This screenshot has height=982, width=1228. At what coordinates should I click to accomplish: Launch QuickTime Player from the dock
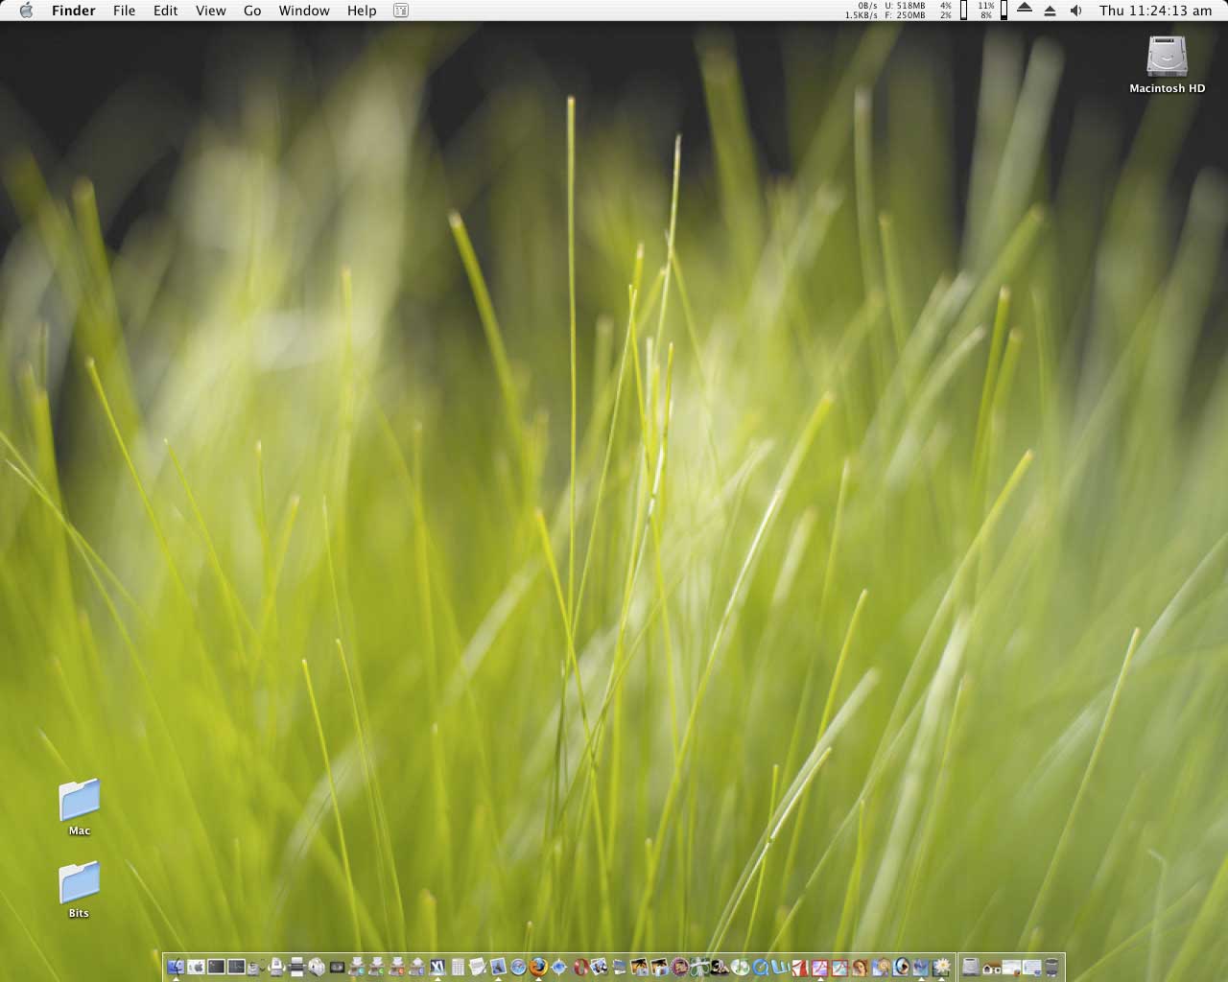tap(761, 967)
